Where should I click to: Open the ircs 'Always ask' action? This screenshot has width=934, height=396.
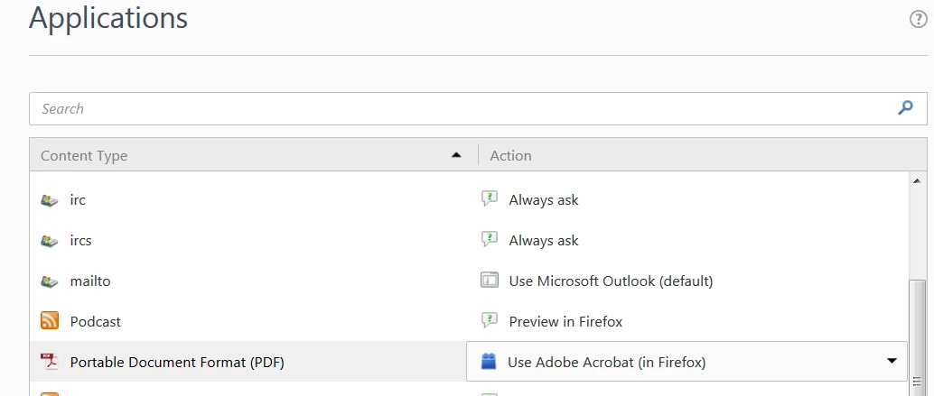click(543, 241)
